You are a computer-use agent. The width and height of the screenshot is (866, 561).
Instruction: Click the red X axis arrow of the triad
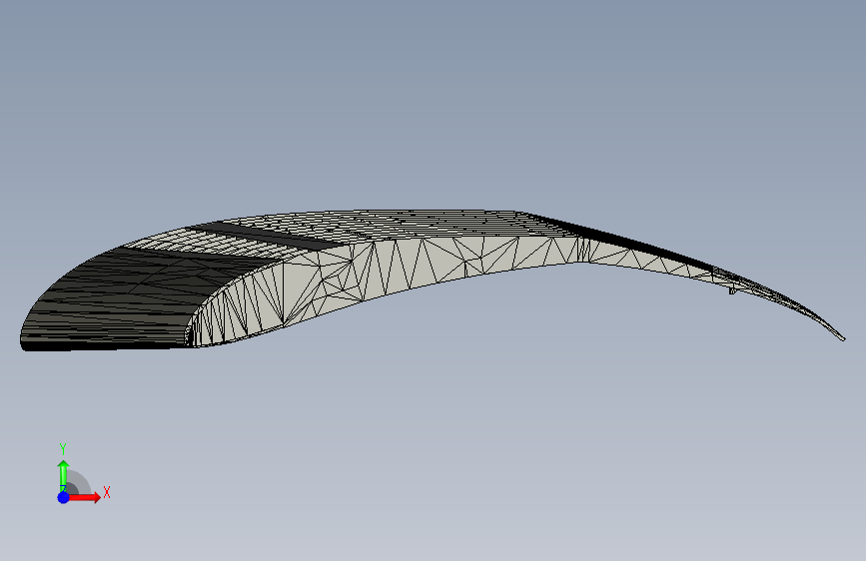tap(85, 497)
